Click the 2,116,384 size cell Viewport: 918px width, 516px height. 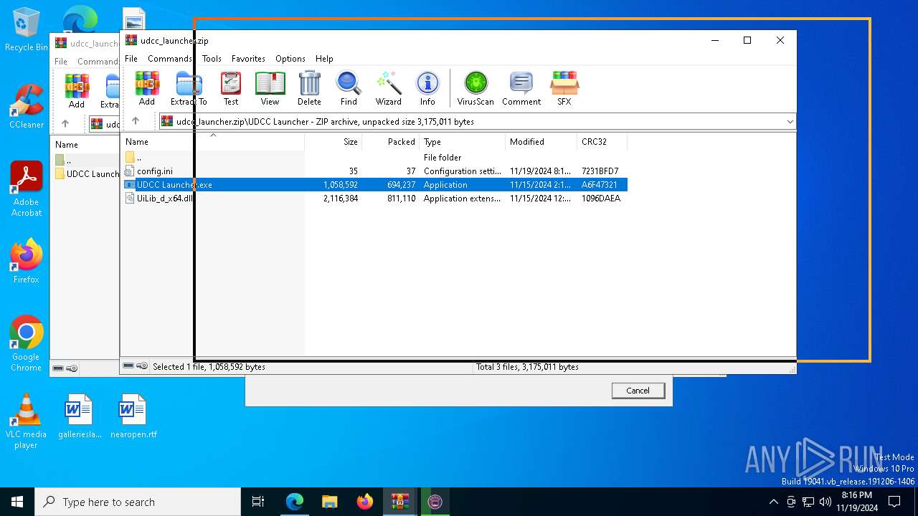pyautogui.click(x=341, y=199)
